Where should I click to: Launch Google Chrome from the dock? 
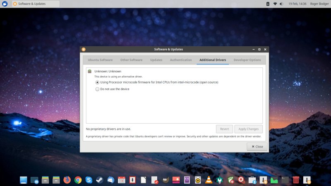point(78,180)
